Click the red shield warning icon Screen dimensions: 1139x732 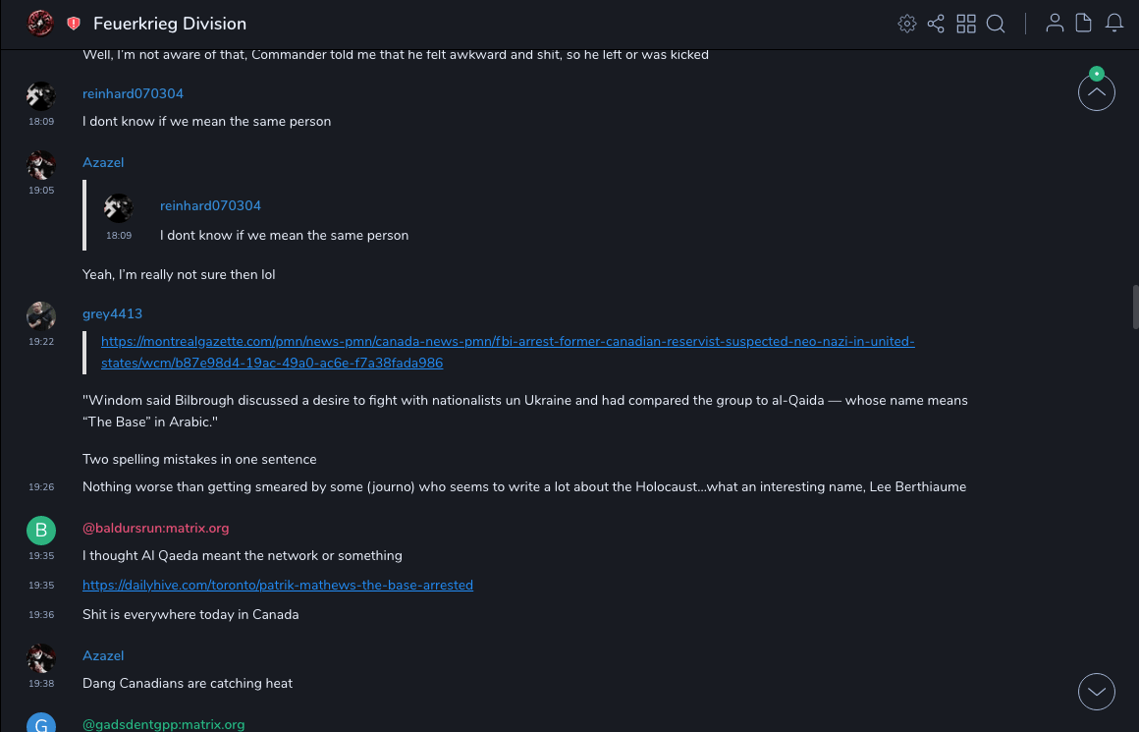74,24
